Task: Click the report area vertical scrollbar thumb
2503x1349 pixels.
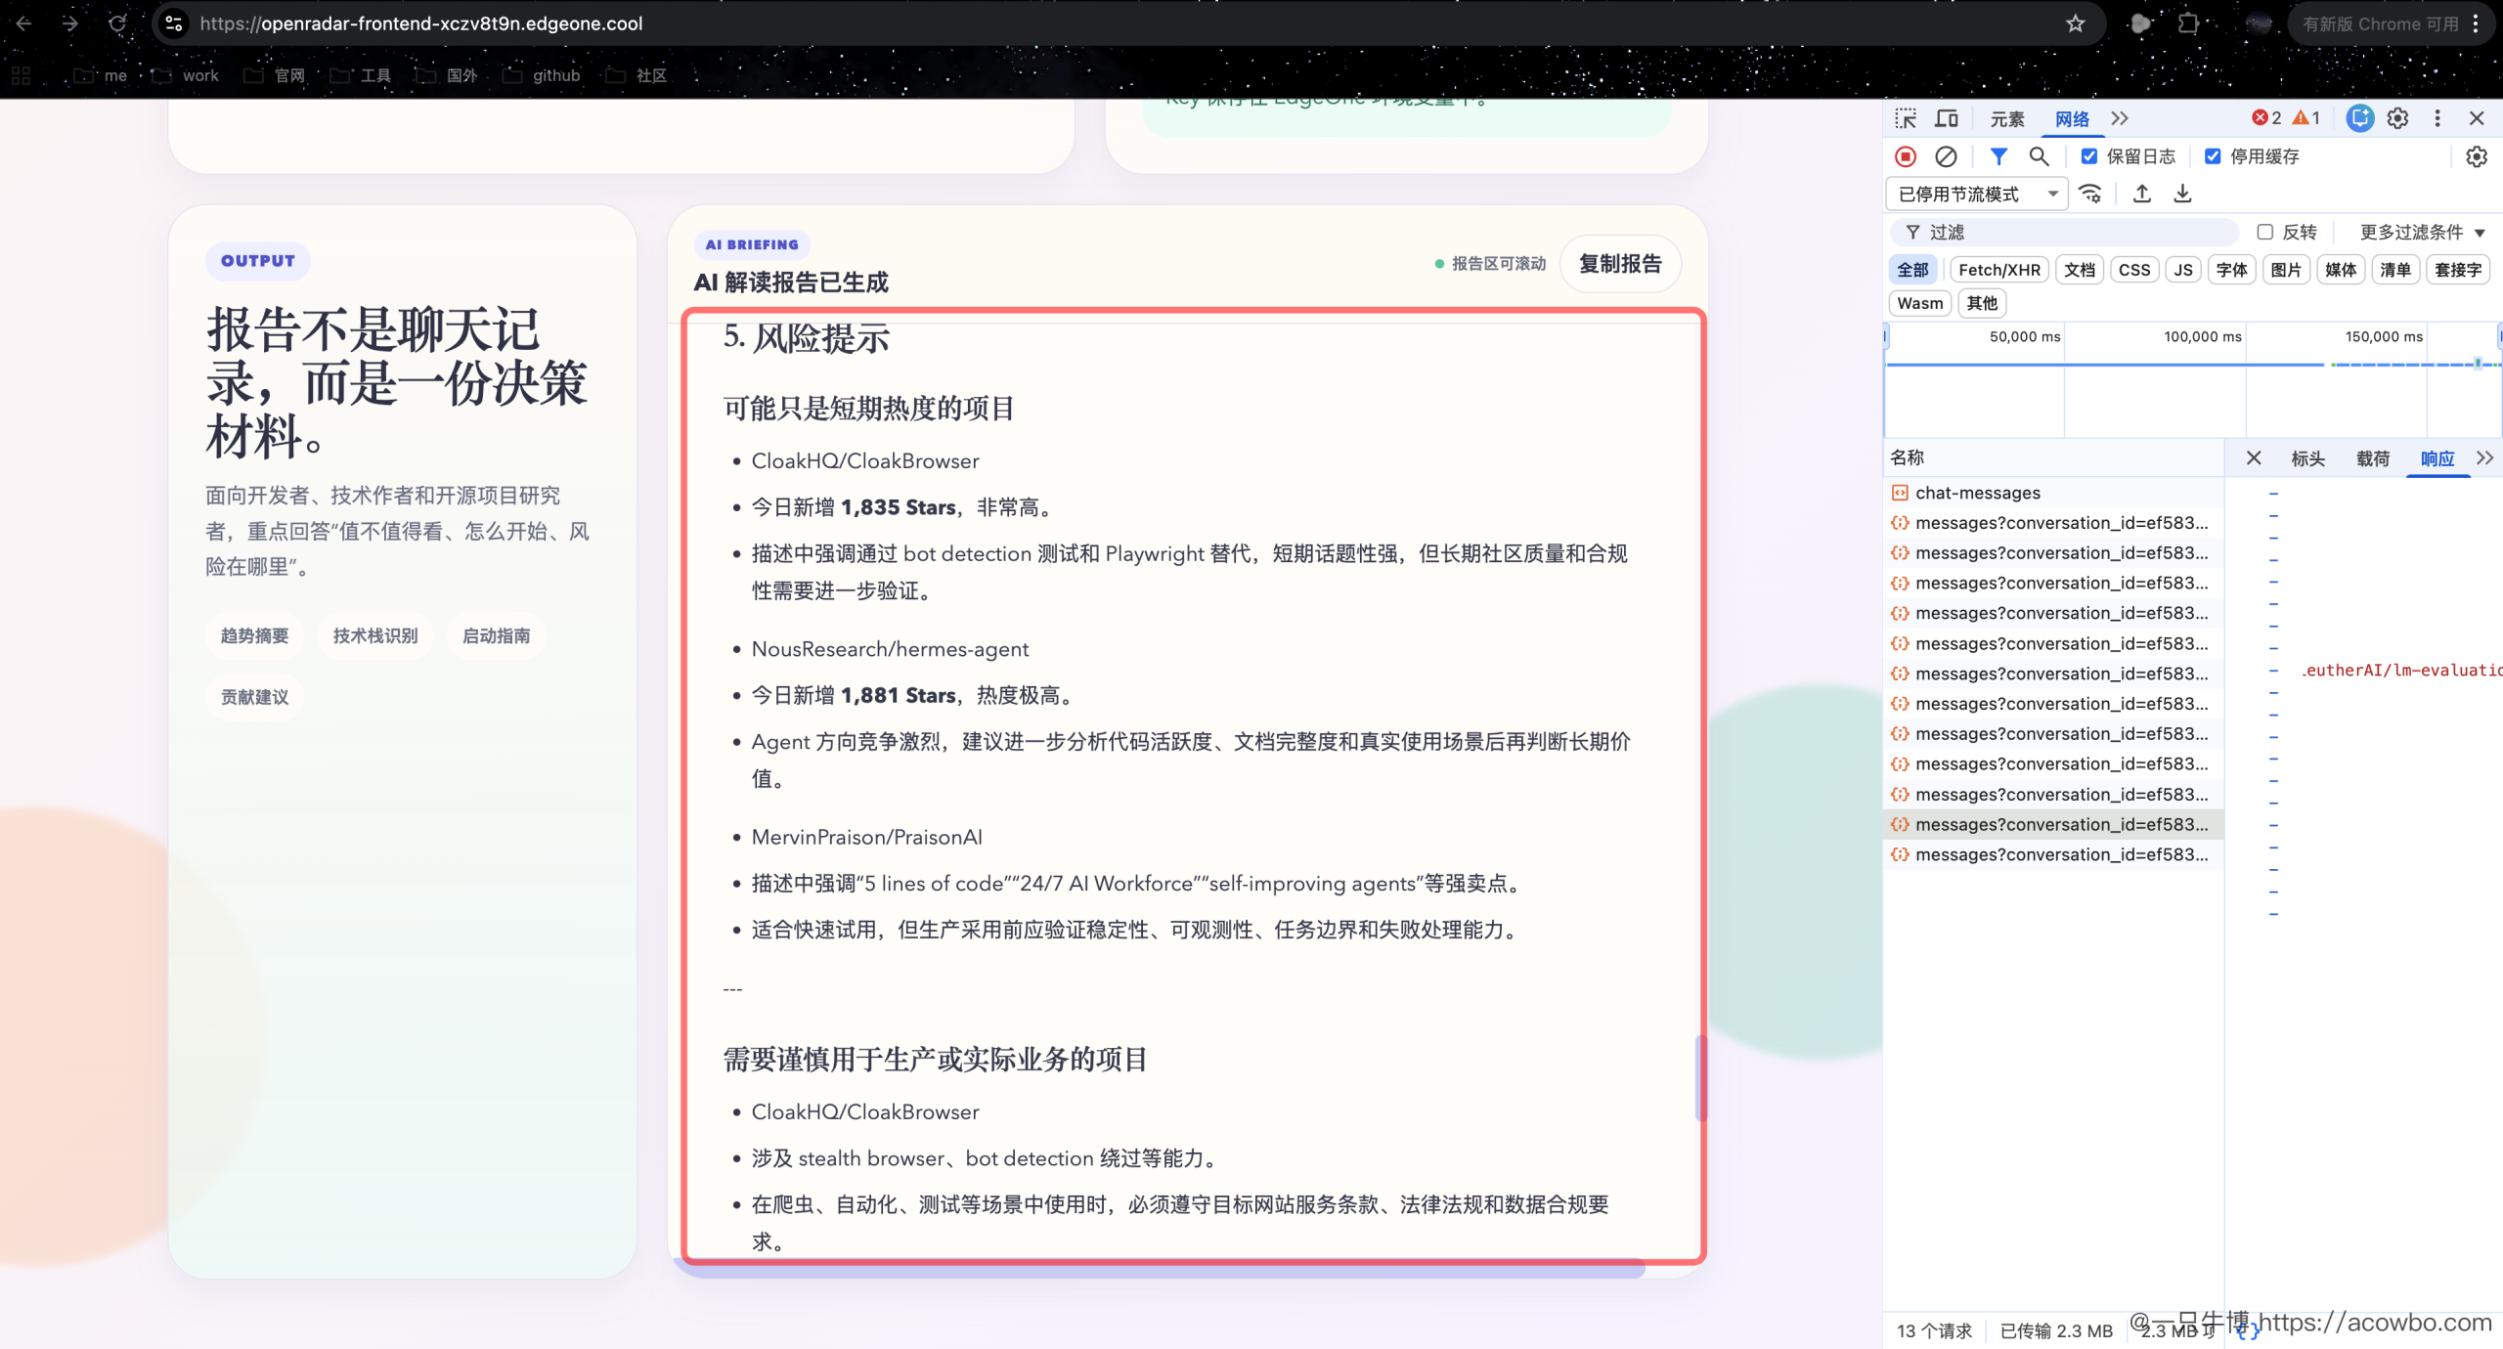Action: (1700, 1077)
